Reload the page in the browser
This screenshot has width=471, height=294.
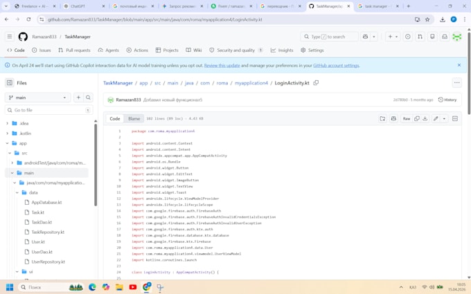click(28, 19)
